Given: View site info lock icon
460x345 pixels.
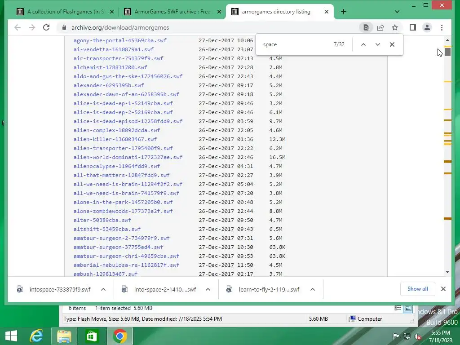Looking at the screenshot, I should (64, 27).
